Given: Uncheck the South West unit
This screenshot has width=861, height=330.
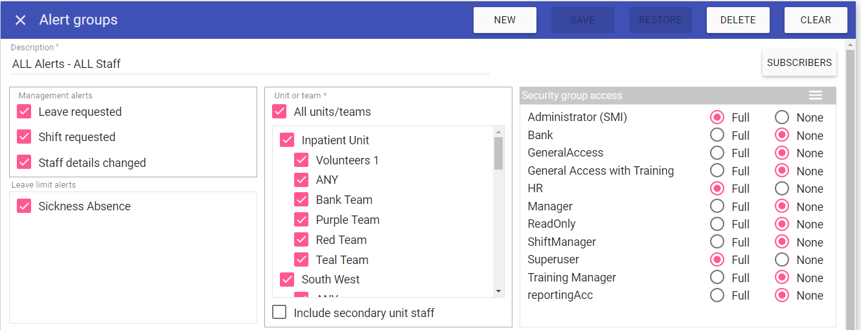Looking at the screenshot, I should [x=287, y=280].
